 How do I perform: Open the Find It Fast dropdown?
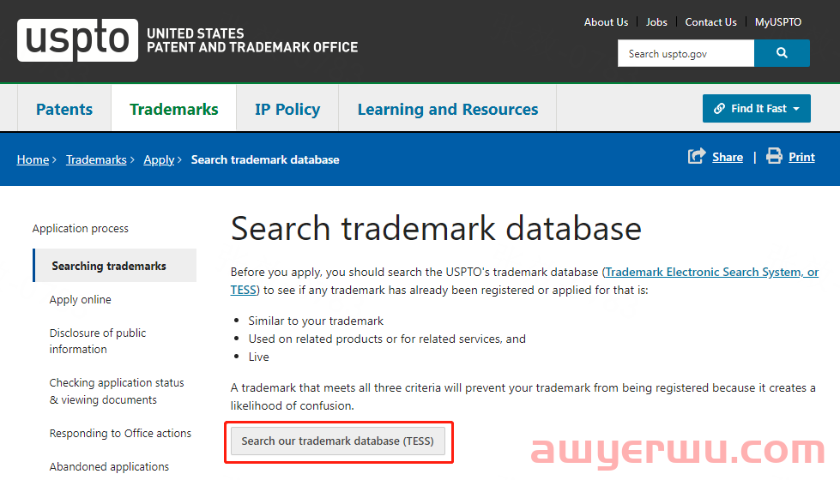pos(757,109)
